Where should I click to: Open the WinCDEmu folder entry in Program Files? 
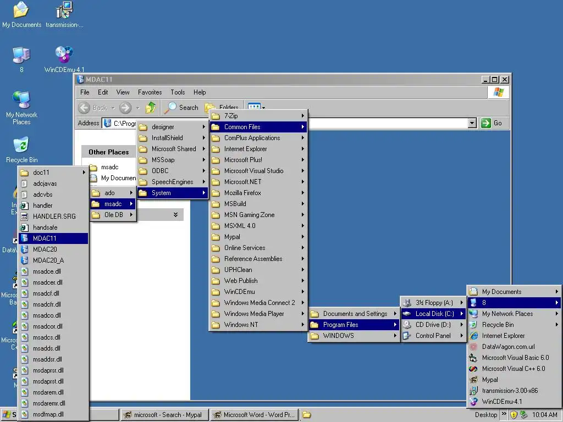click(258, 292)
